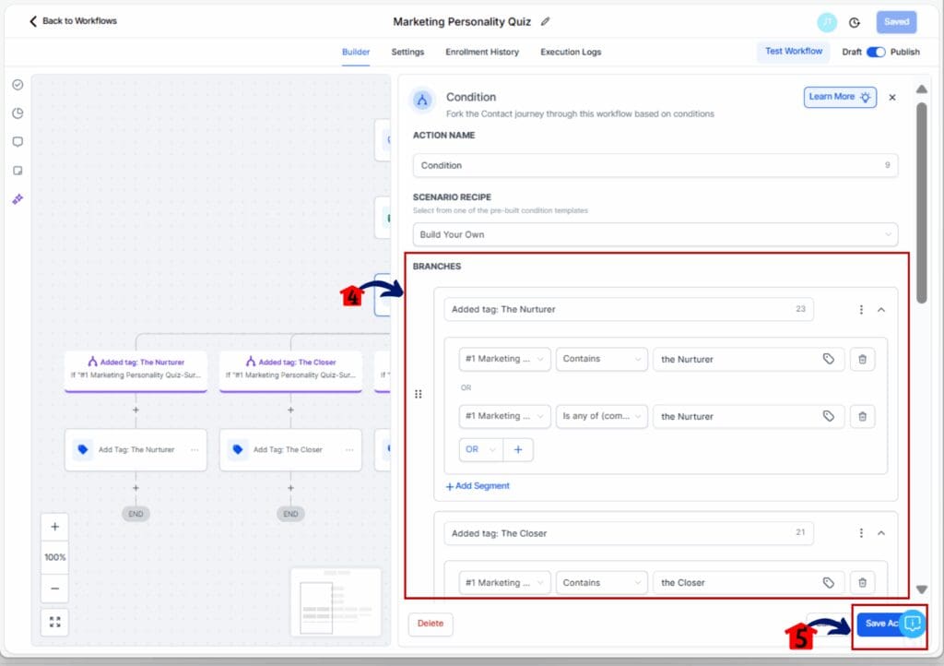Open the Execution Logs tab

(x=571, y=52)
